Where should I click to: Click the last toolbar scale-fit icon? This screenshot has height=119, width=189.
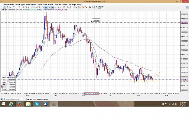[102, 7]
